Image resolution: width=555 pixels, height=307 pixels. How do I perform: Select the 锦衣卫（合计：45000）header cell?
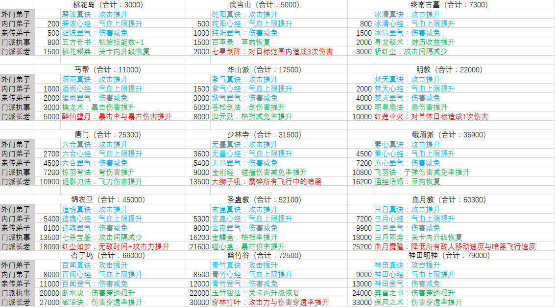pos(107,200)
